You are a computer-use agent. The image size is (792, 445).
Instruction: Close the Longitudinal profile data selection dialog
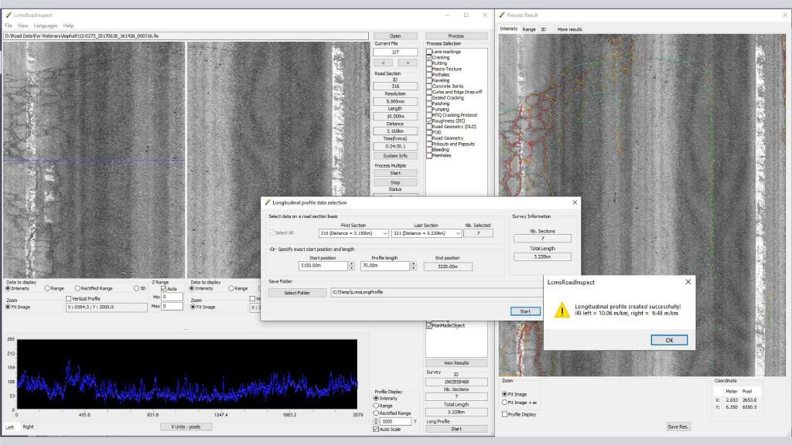tap(574, 202)
